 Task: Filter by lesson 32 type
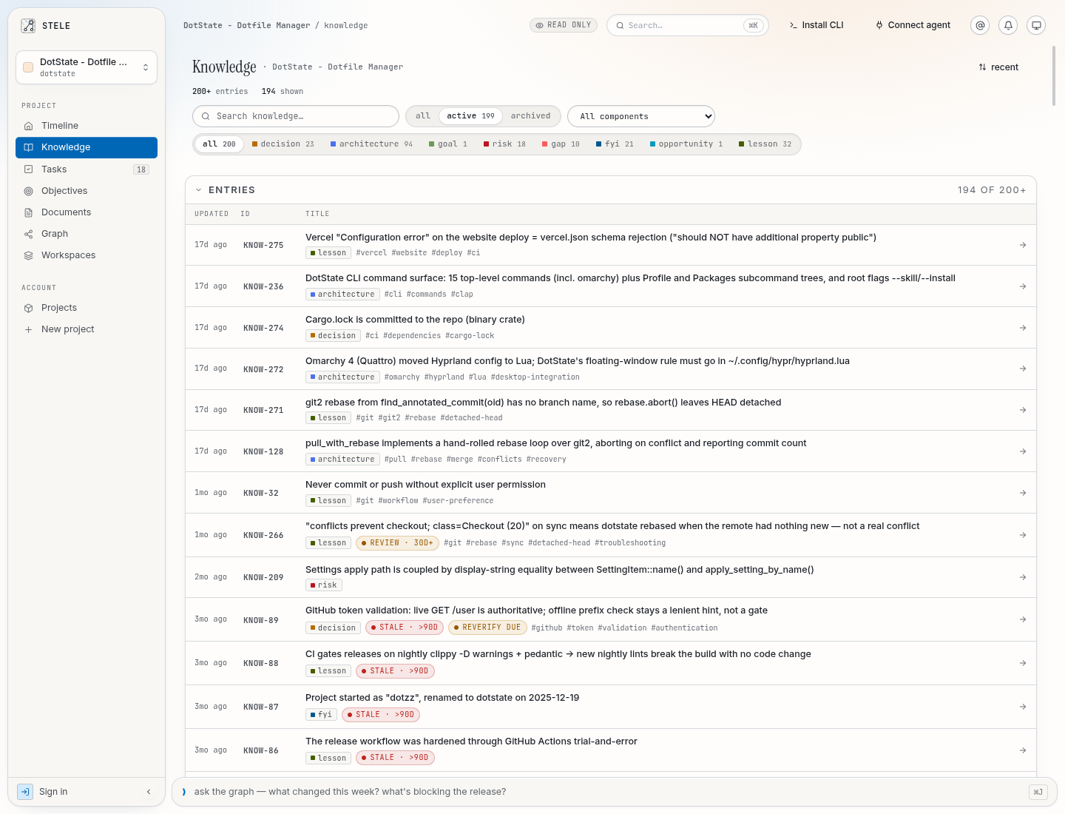coord(765,144)
